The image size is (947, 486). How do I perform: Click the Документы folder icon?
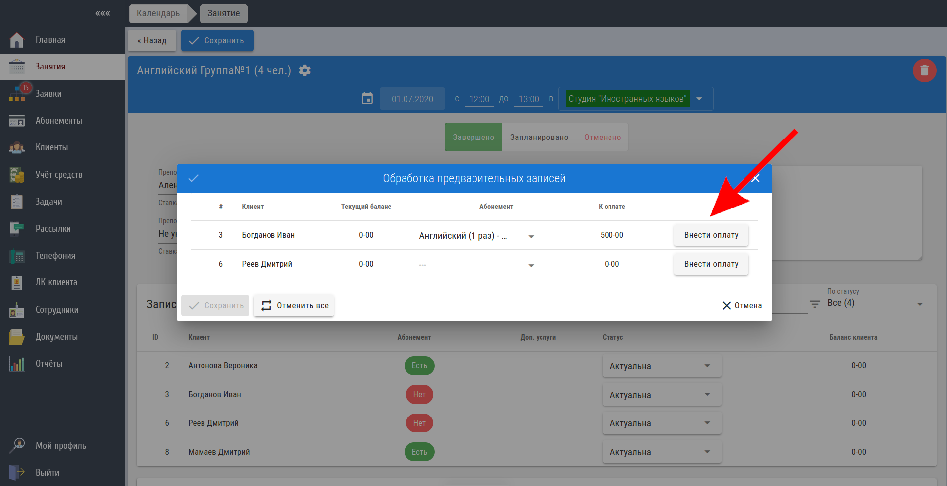[17, 337]
